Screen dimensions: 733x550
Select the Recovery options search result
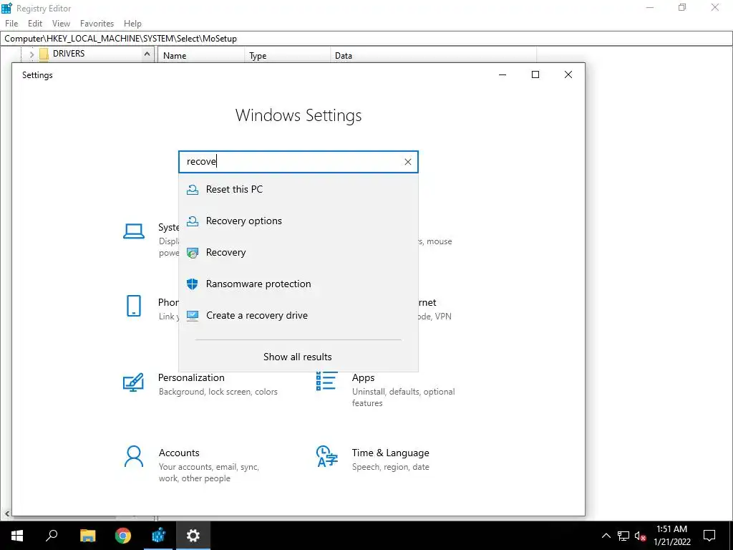click(298, 221)
